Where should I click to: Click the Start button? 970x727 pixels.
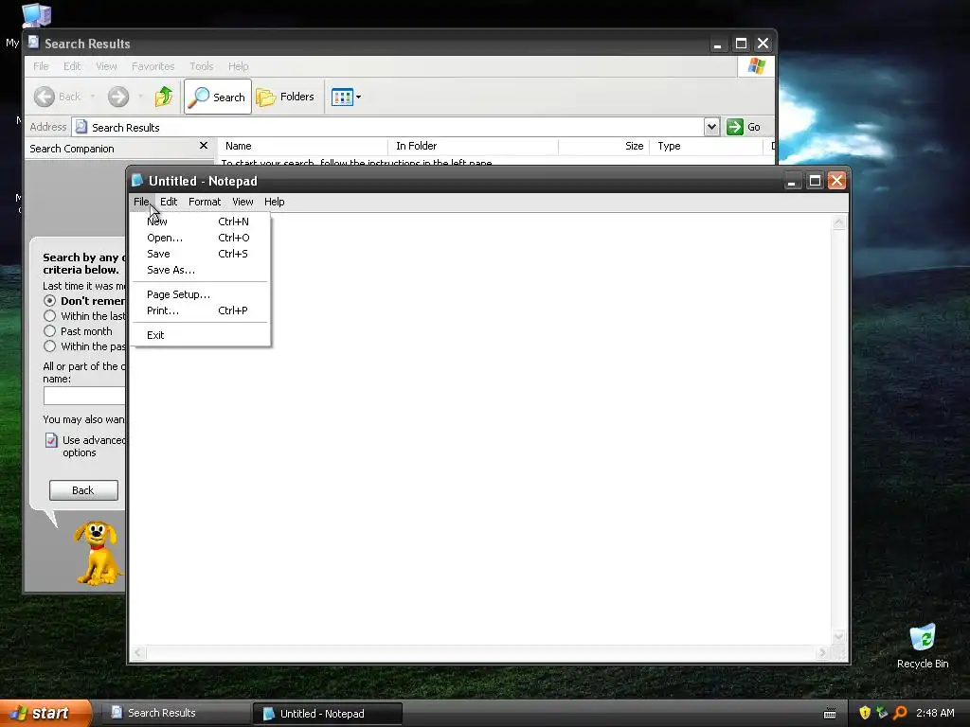tap(45, 714)
